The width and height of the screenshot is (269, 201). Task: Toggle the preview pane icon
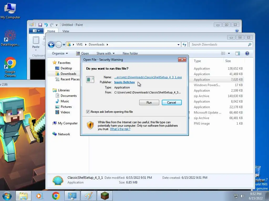tap(237, 53)
